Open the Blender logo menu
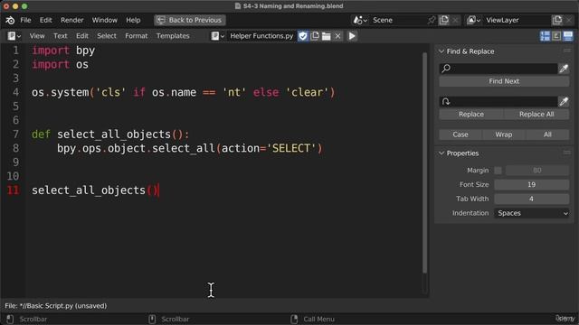Screen dimensions: 579x325 pyautogui.click(x=10, y=20)
